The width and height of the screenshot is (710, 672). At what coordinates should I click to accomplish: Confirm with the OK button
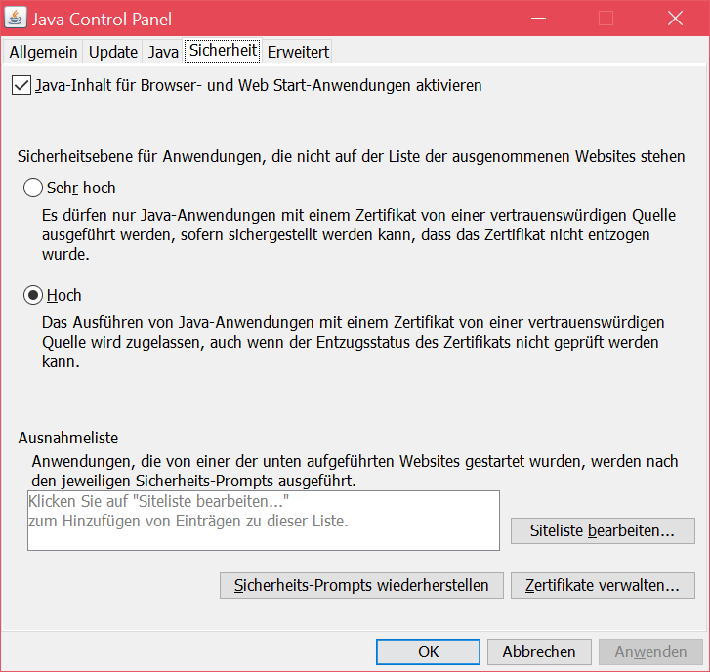(428, 651)
